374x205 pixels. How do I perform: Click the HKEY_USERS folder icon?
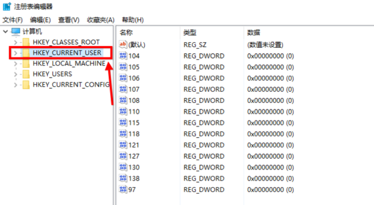pyautogui.click(x=26, y=74)
